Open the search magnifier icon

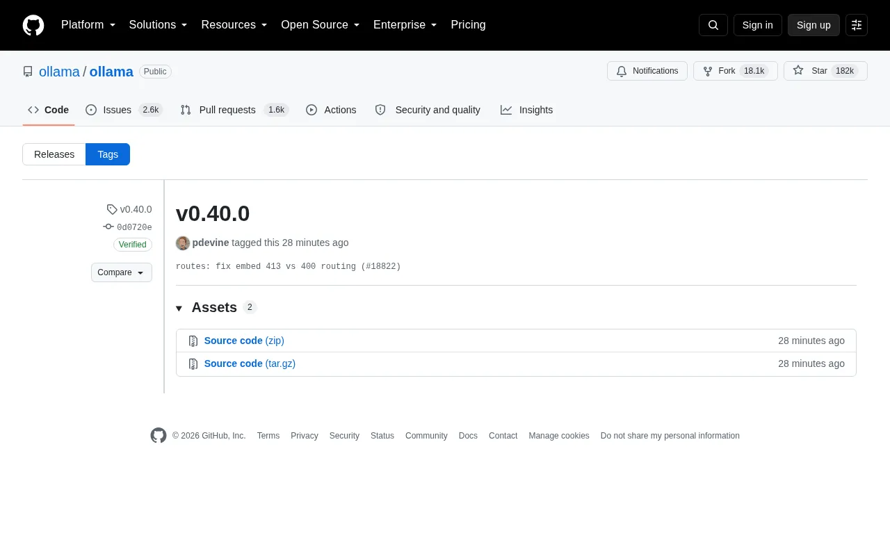[713, 25]
